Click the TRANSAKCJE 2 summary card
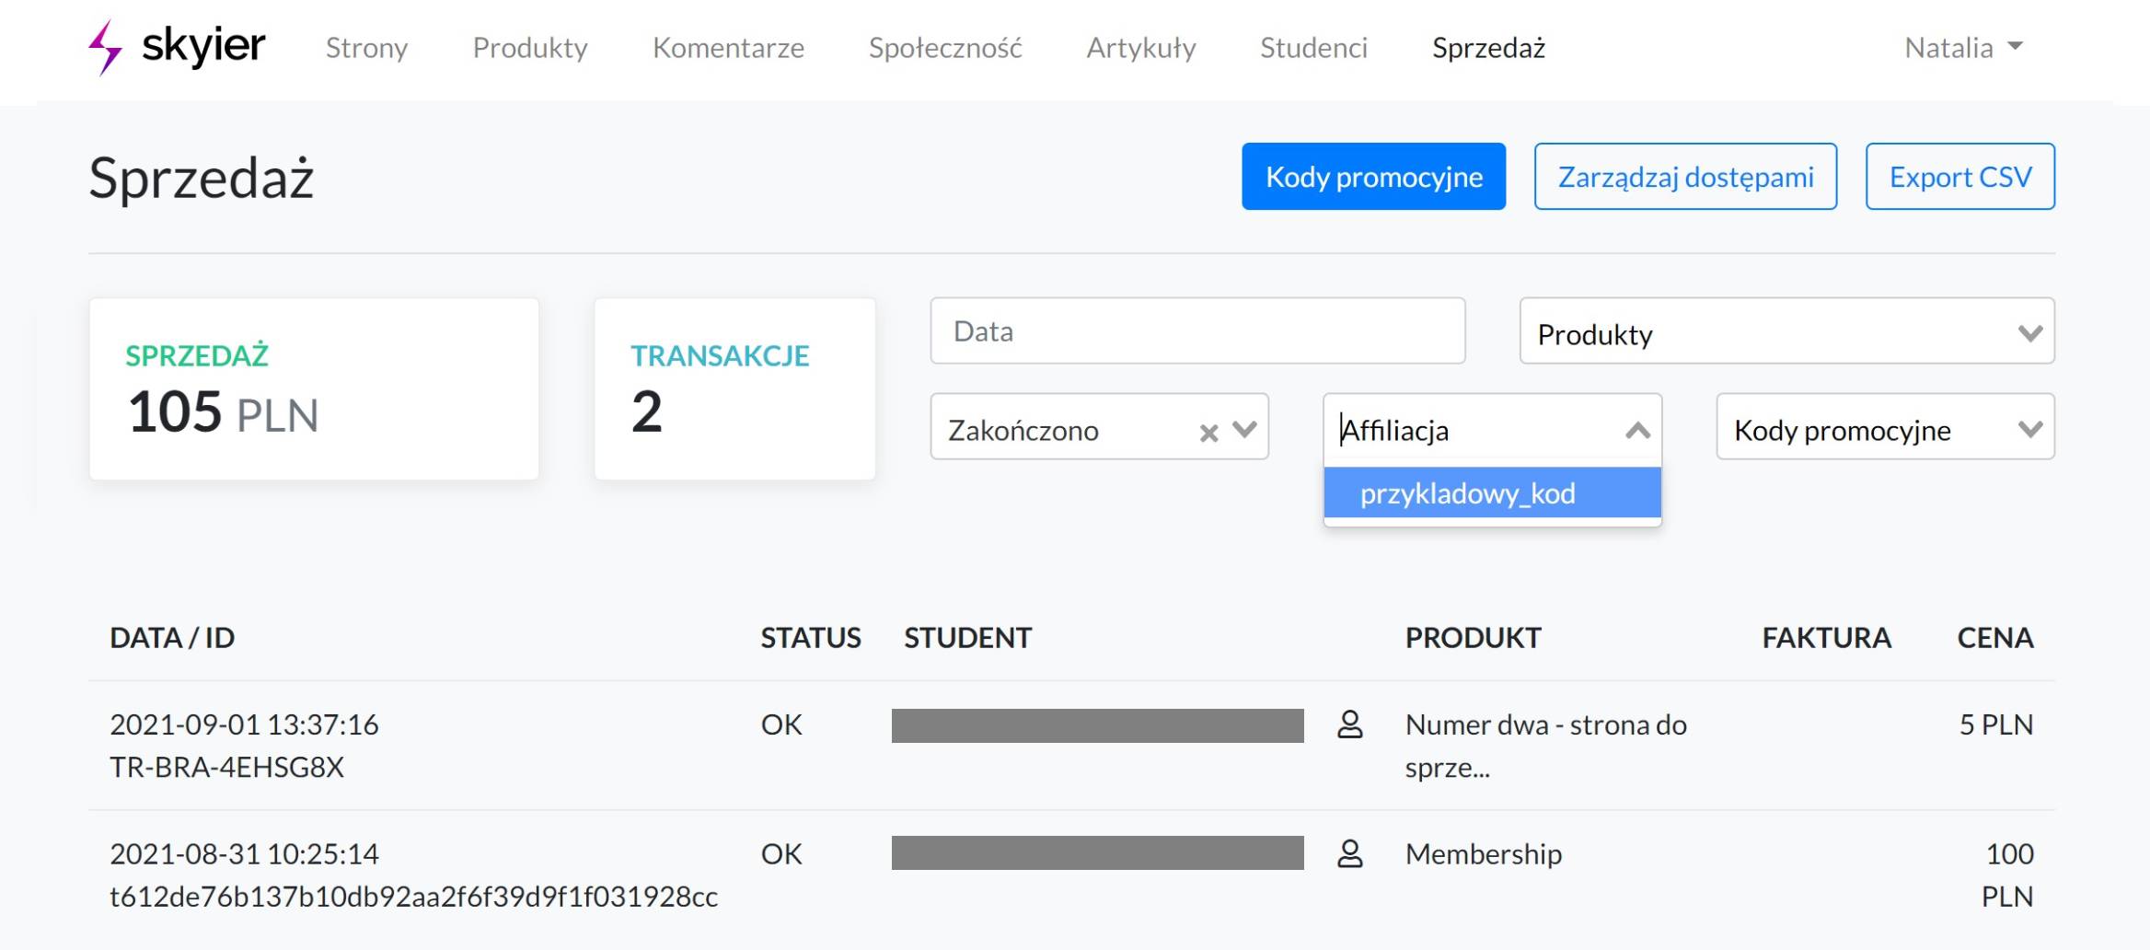The width and height of the screenshot is (2150, 950). 734,388
